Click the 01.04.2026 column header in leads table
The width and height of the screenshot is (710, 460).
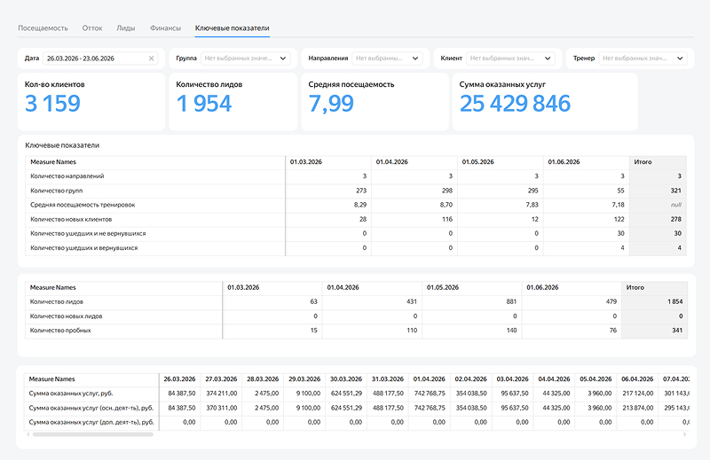pos(372,287)
